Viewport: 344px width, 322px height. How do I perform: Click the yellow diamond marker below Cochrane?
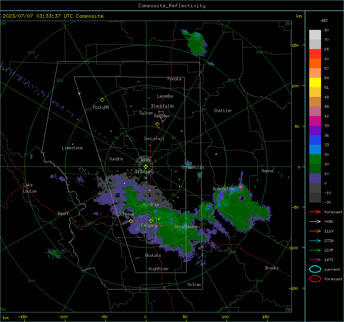131,221
